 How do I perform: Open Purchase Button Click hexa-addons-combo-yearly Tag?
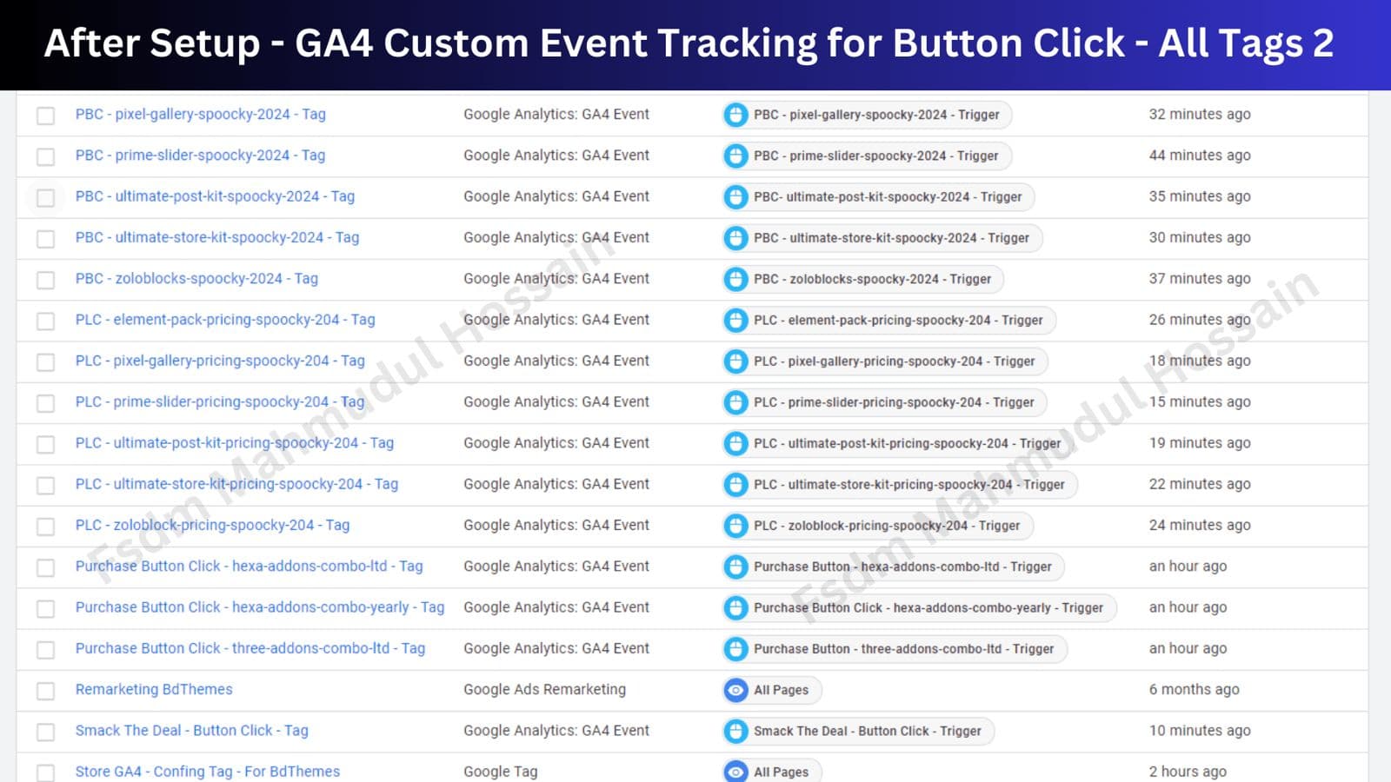point(260,607)
